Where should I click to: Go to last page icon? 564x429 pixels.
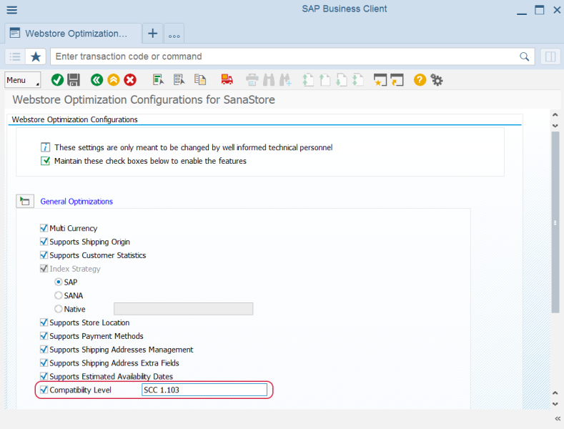[358, 80]
